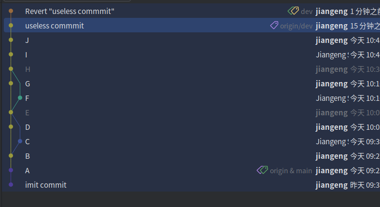Viewport: 380px width, 207px height.
Task: Select the imit commit row
Action: [x=192, y=185]
